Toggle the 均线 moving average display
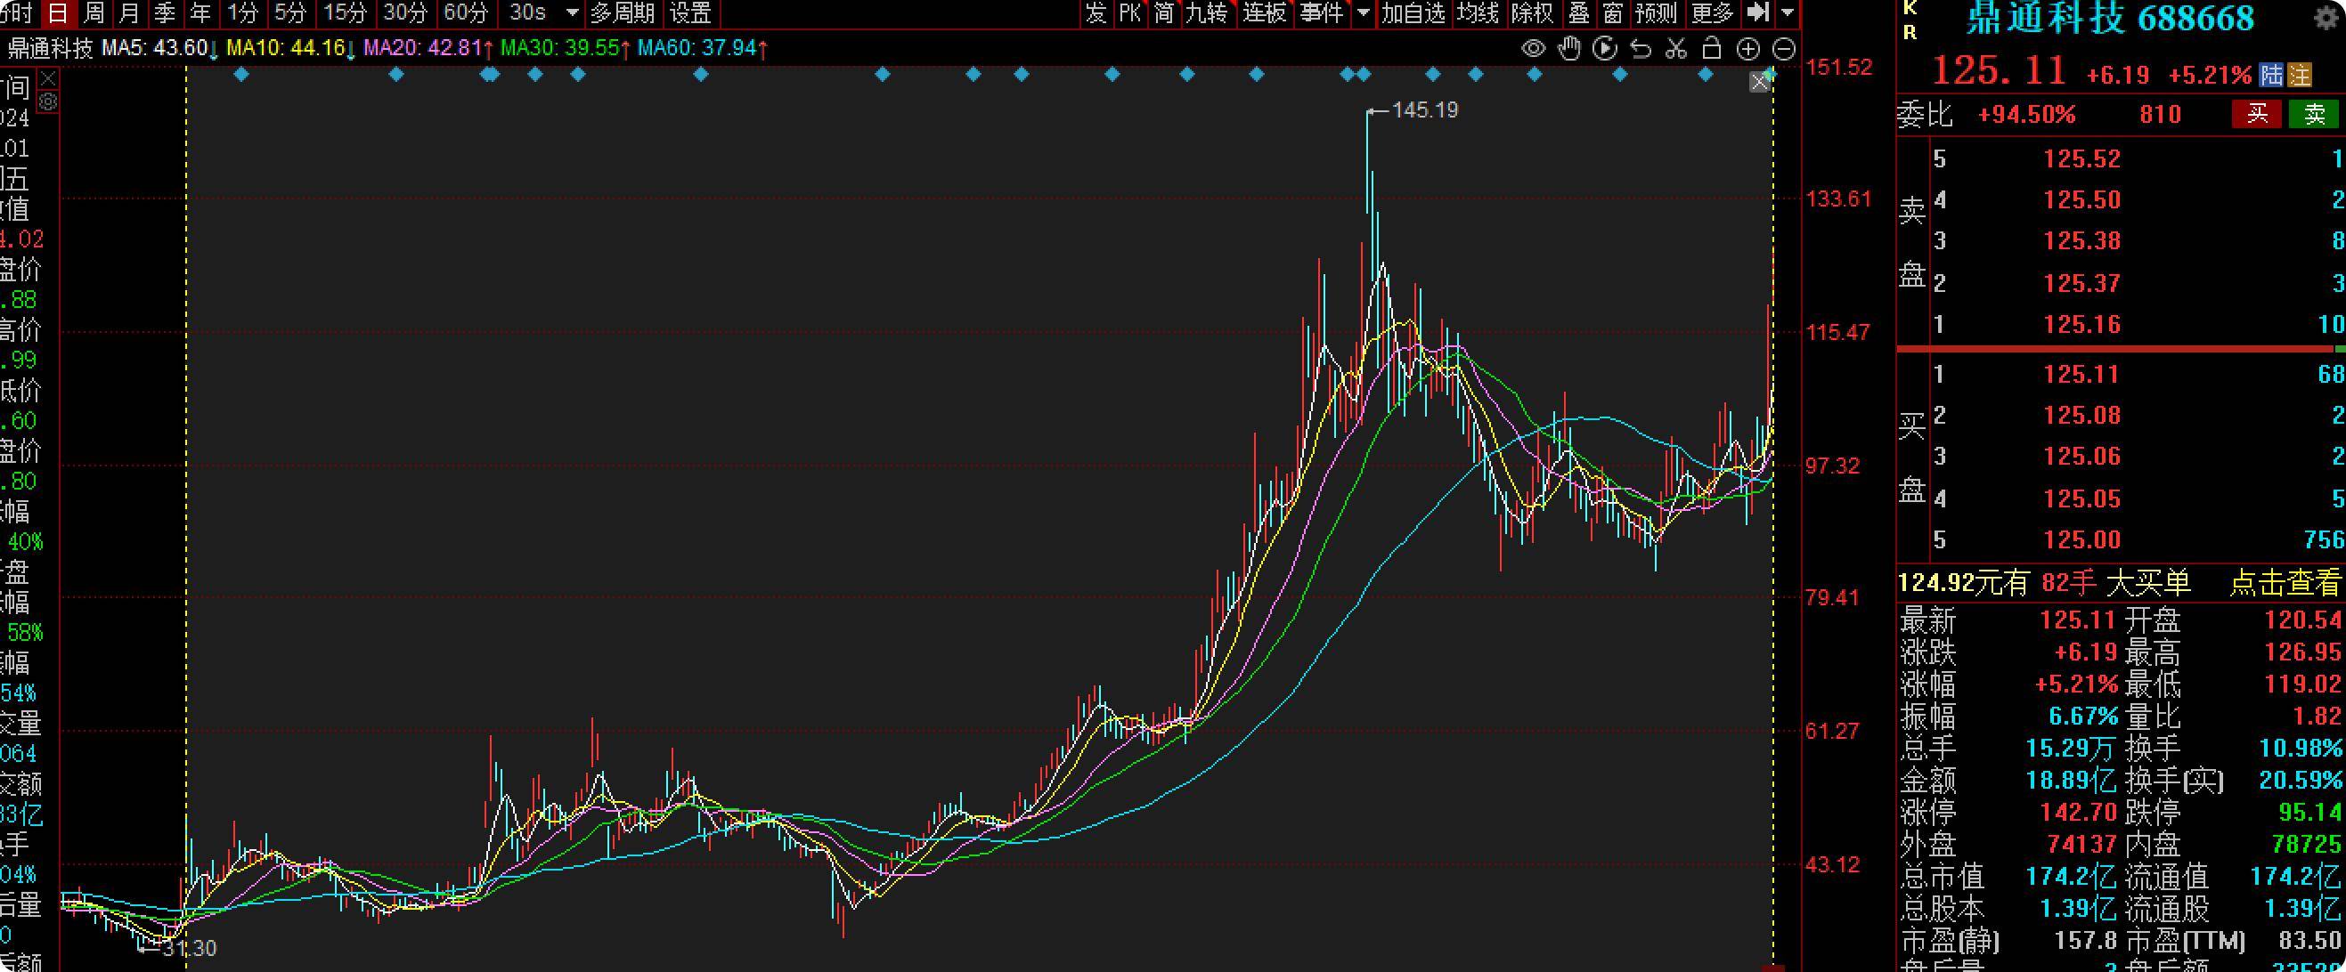 1478,12
